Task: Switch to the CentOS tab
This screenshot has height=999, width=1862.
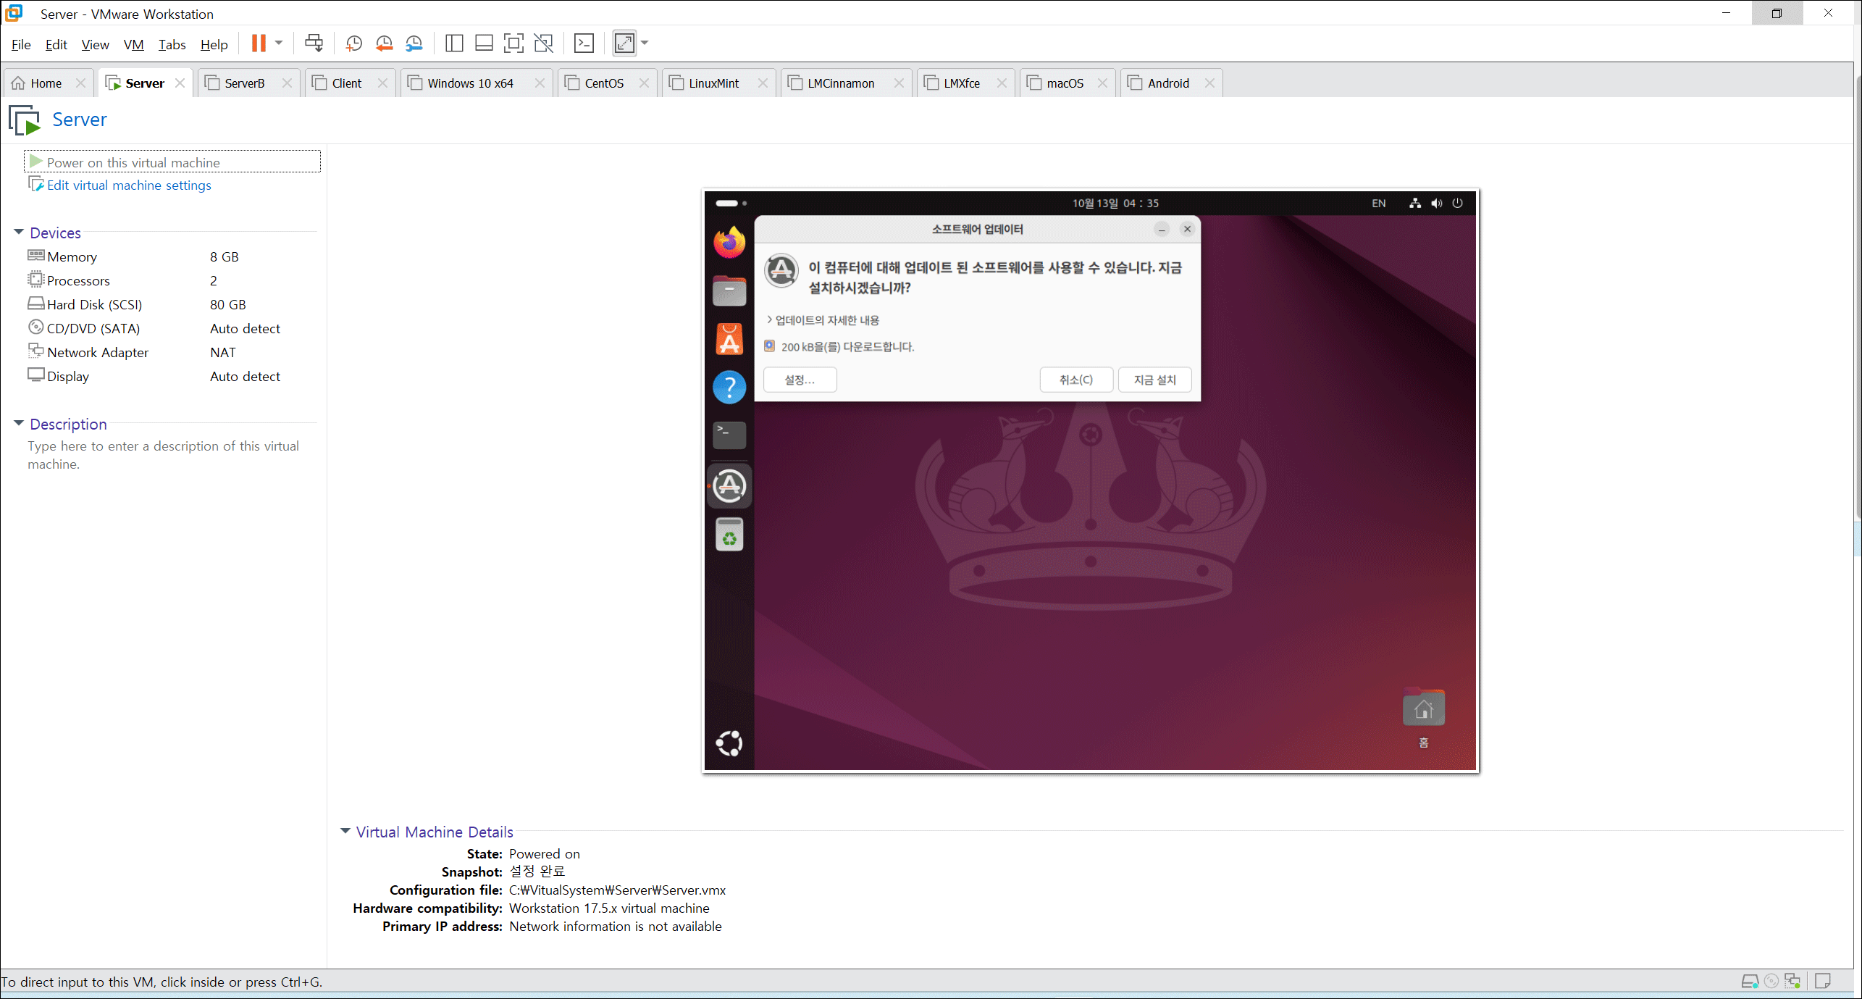Action: point(603,83)
